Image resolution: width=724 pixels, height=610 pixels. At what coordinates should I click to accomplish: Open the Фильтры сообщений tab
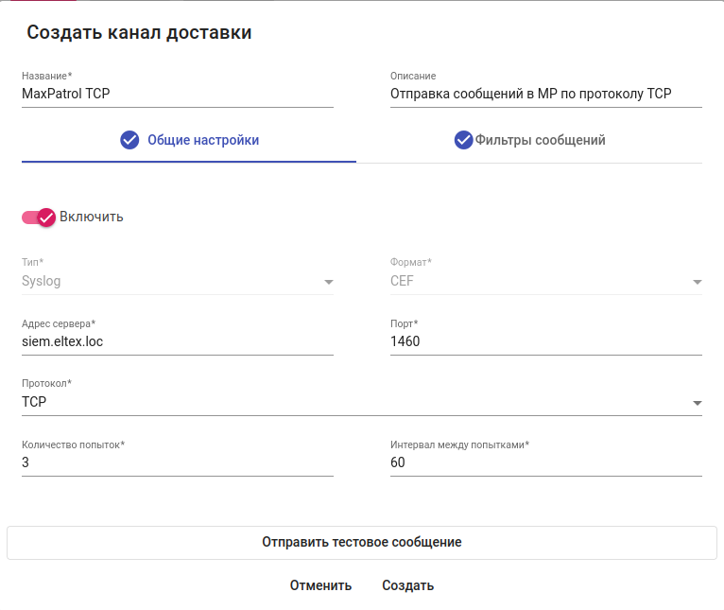point(540,140)
